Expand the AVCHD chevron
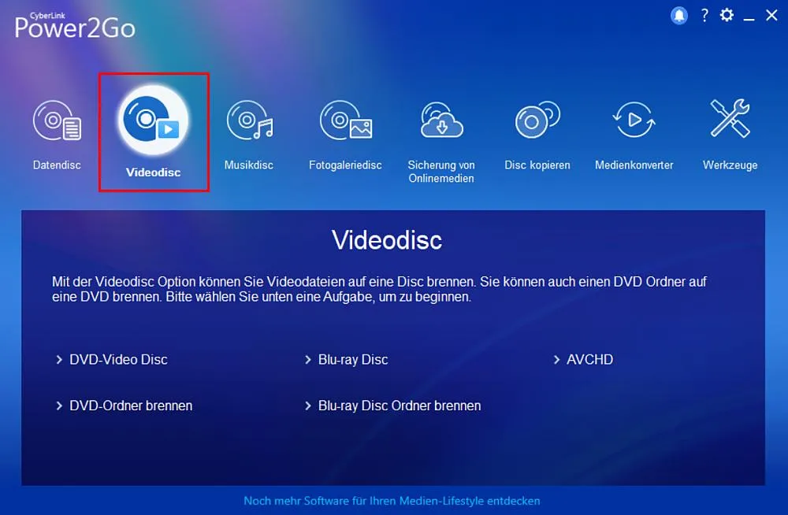This screenshot has width=788, height=515. point(557,360)
